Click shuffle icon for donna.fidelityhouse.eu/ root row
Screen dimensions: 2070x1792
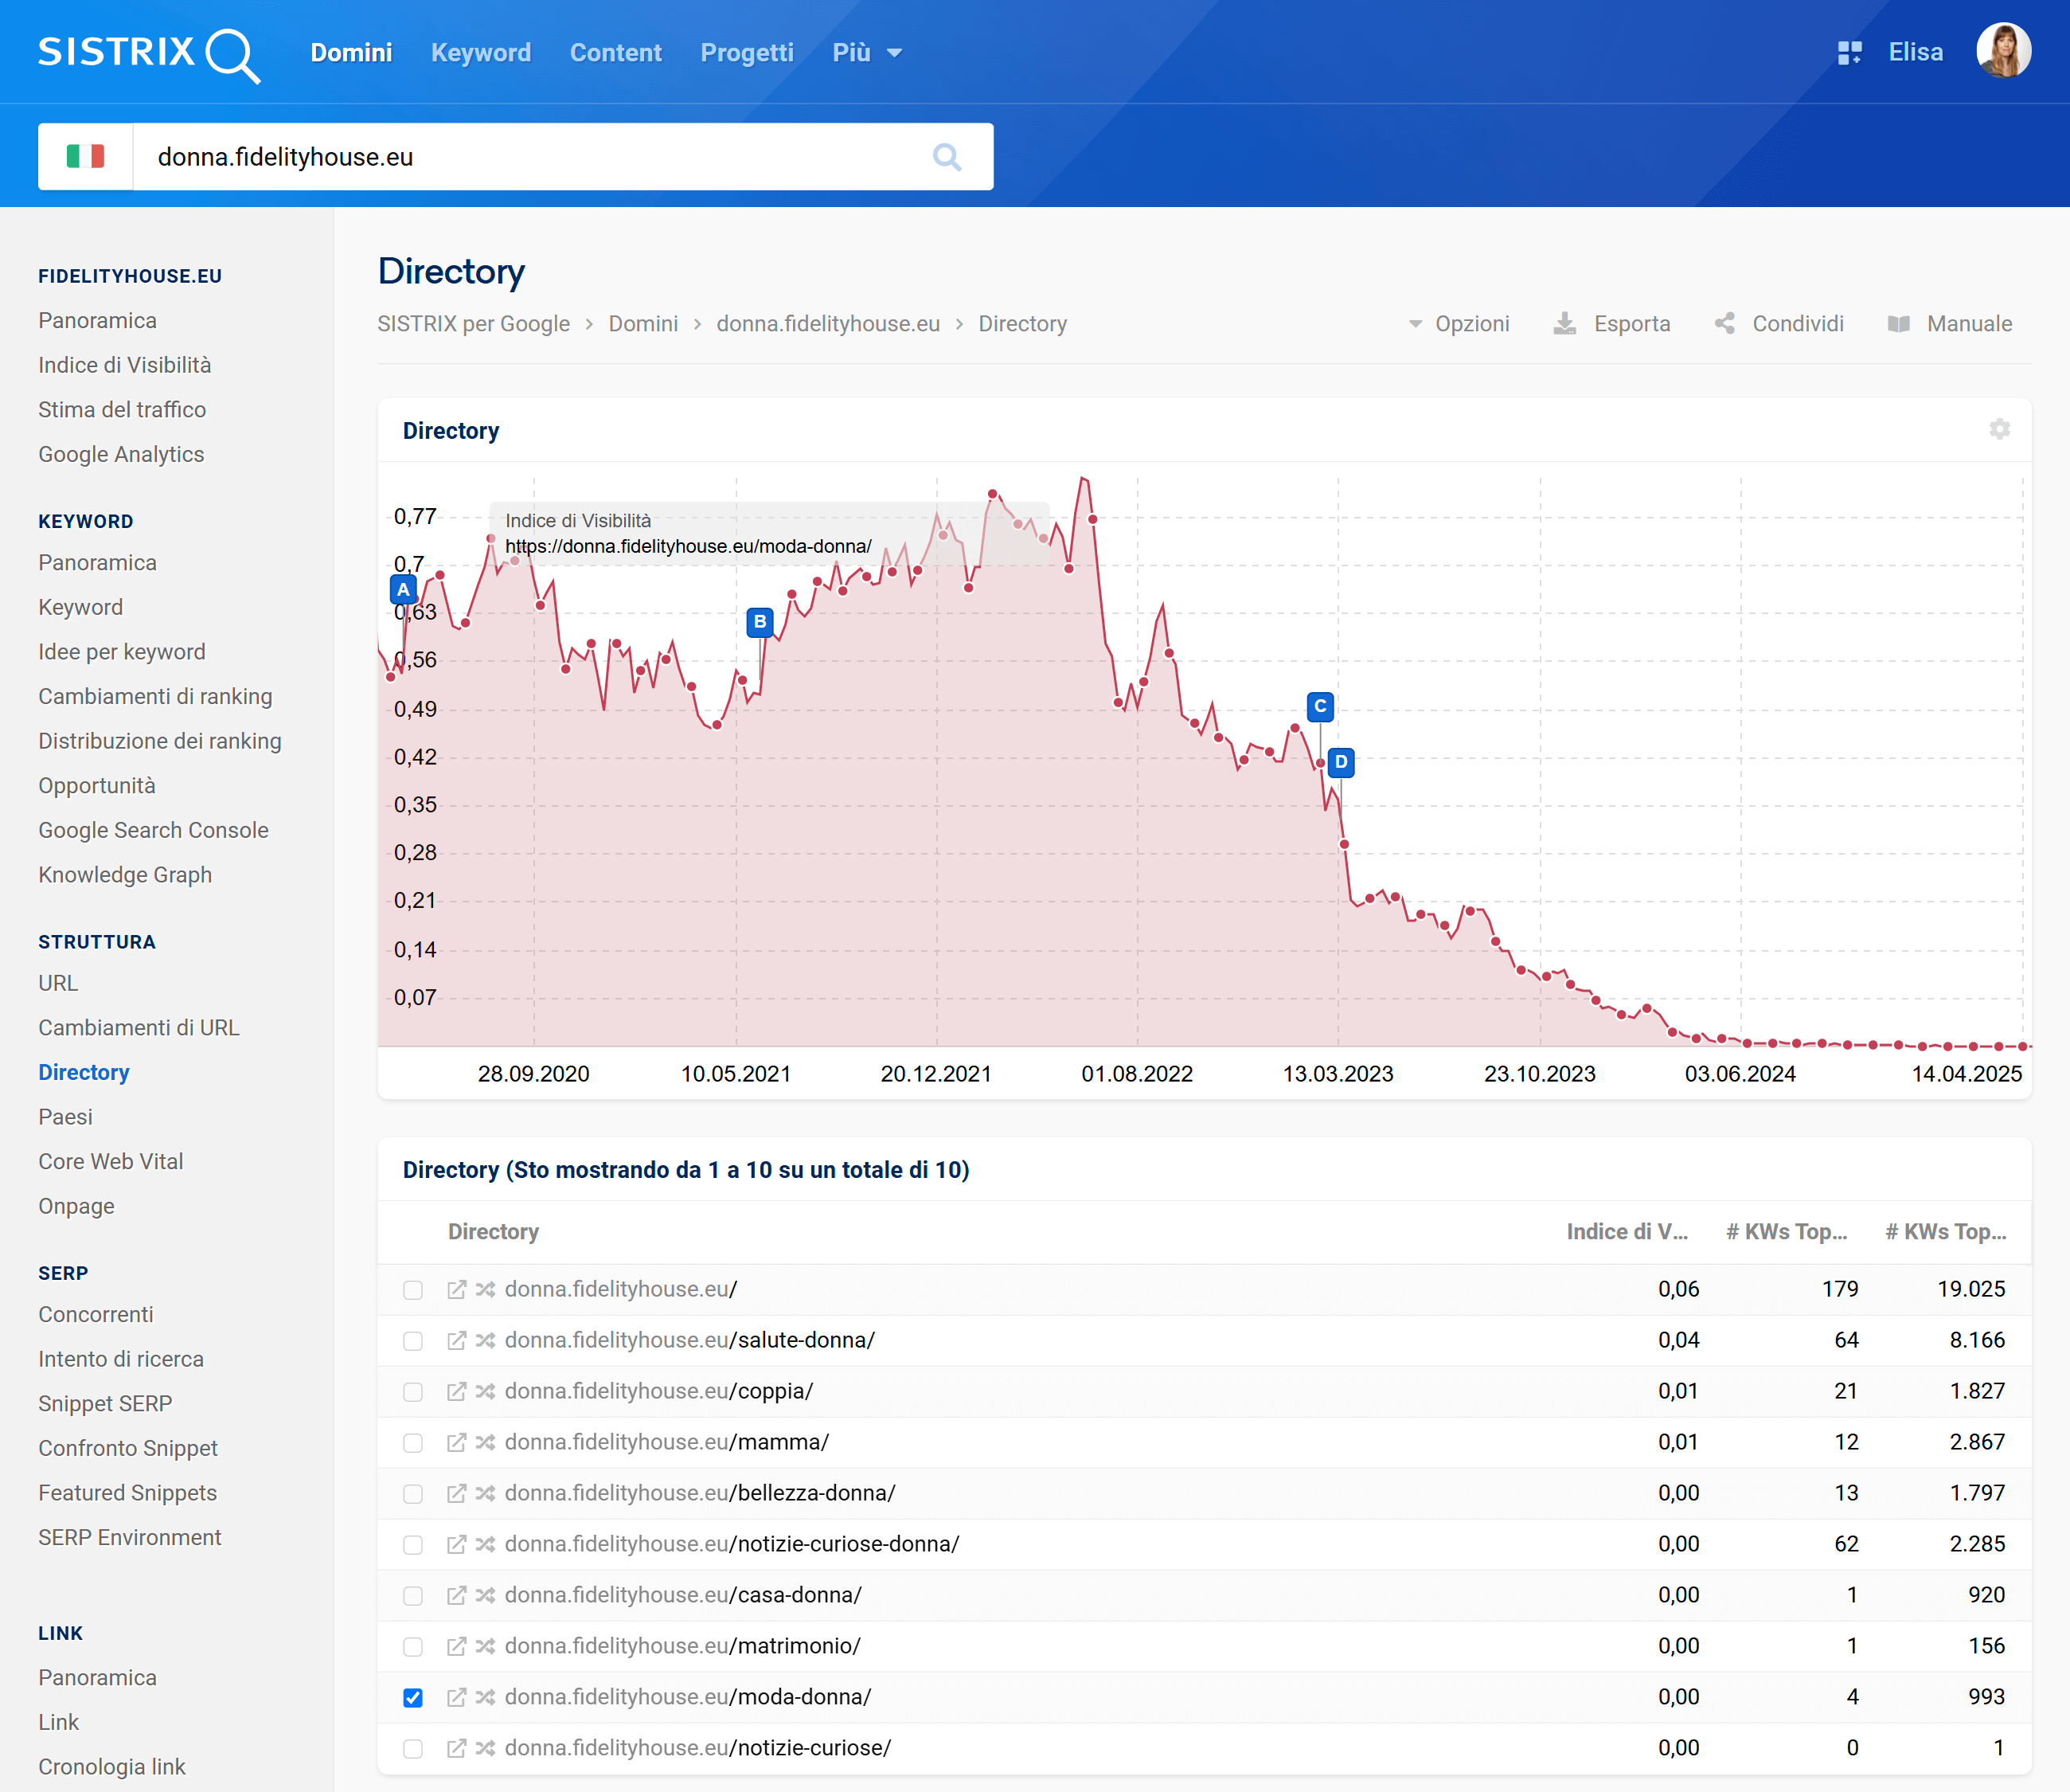[x=485, y=1289]
